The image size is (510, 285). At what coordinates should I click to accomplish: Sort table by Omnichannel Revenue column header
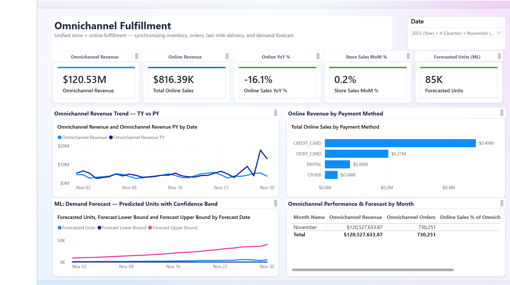tap(355, 217)
